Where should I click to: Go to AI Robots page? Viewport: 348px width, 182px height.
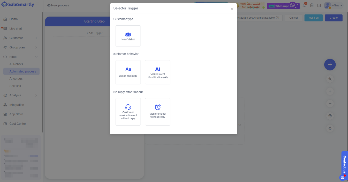click(16, 64)
